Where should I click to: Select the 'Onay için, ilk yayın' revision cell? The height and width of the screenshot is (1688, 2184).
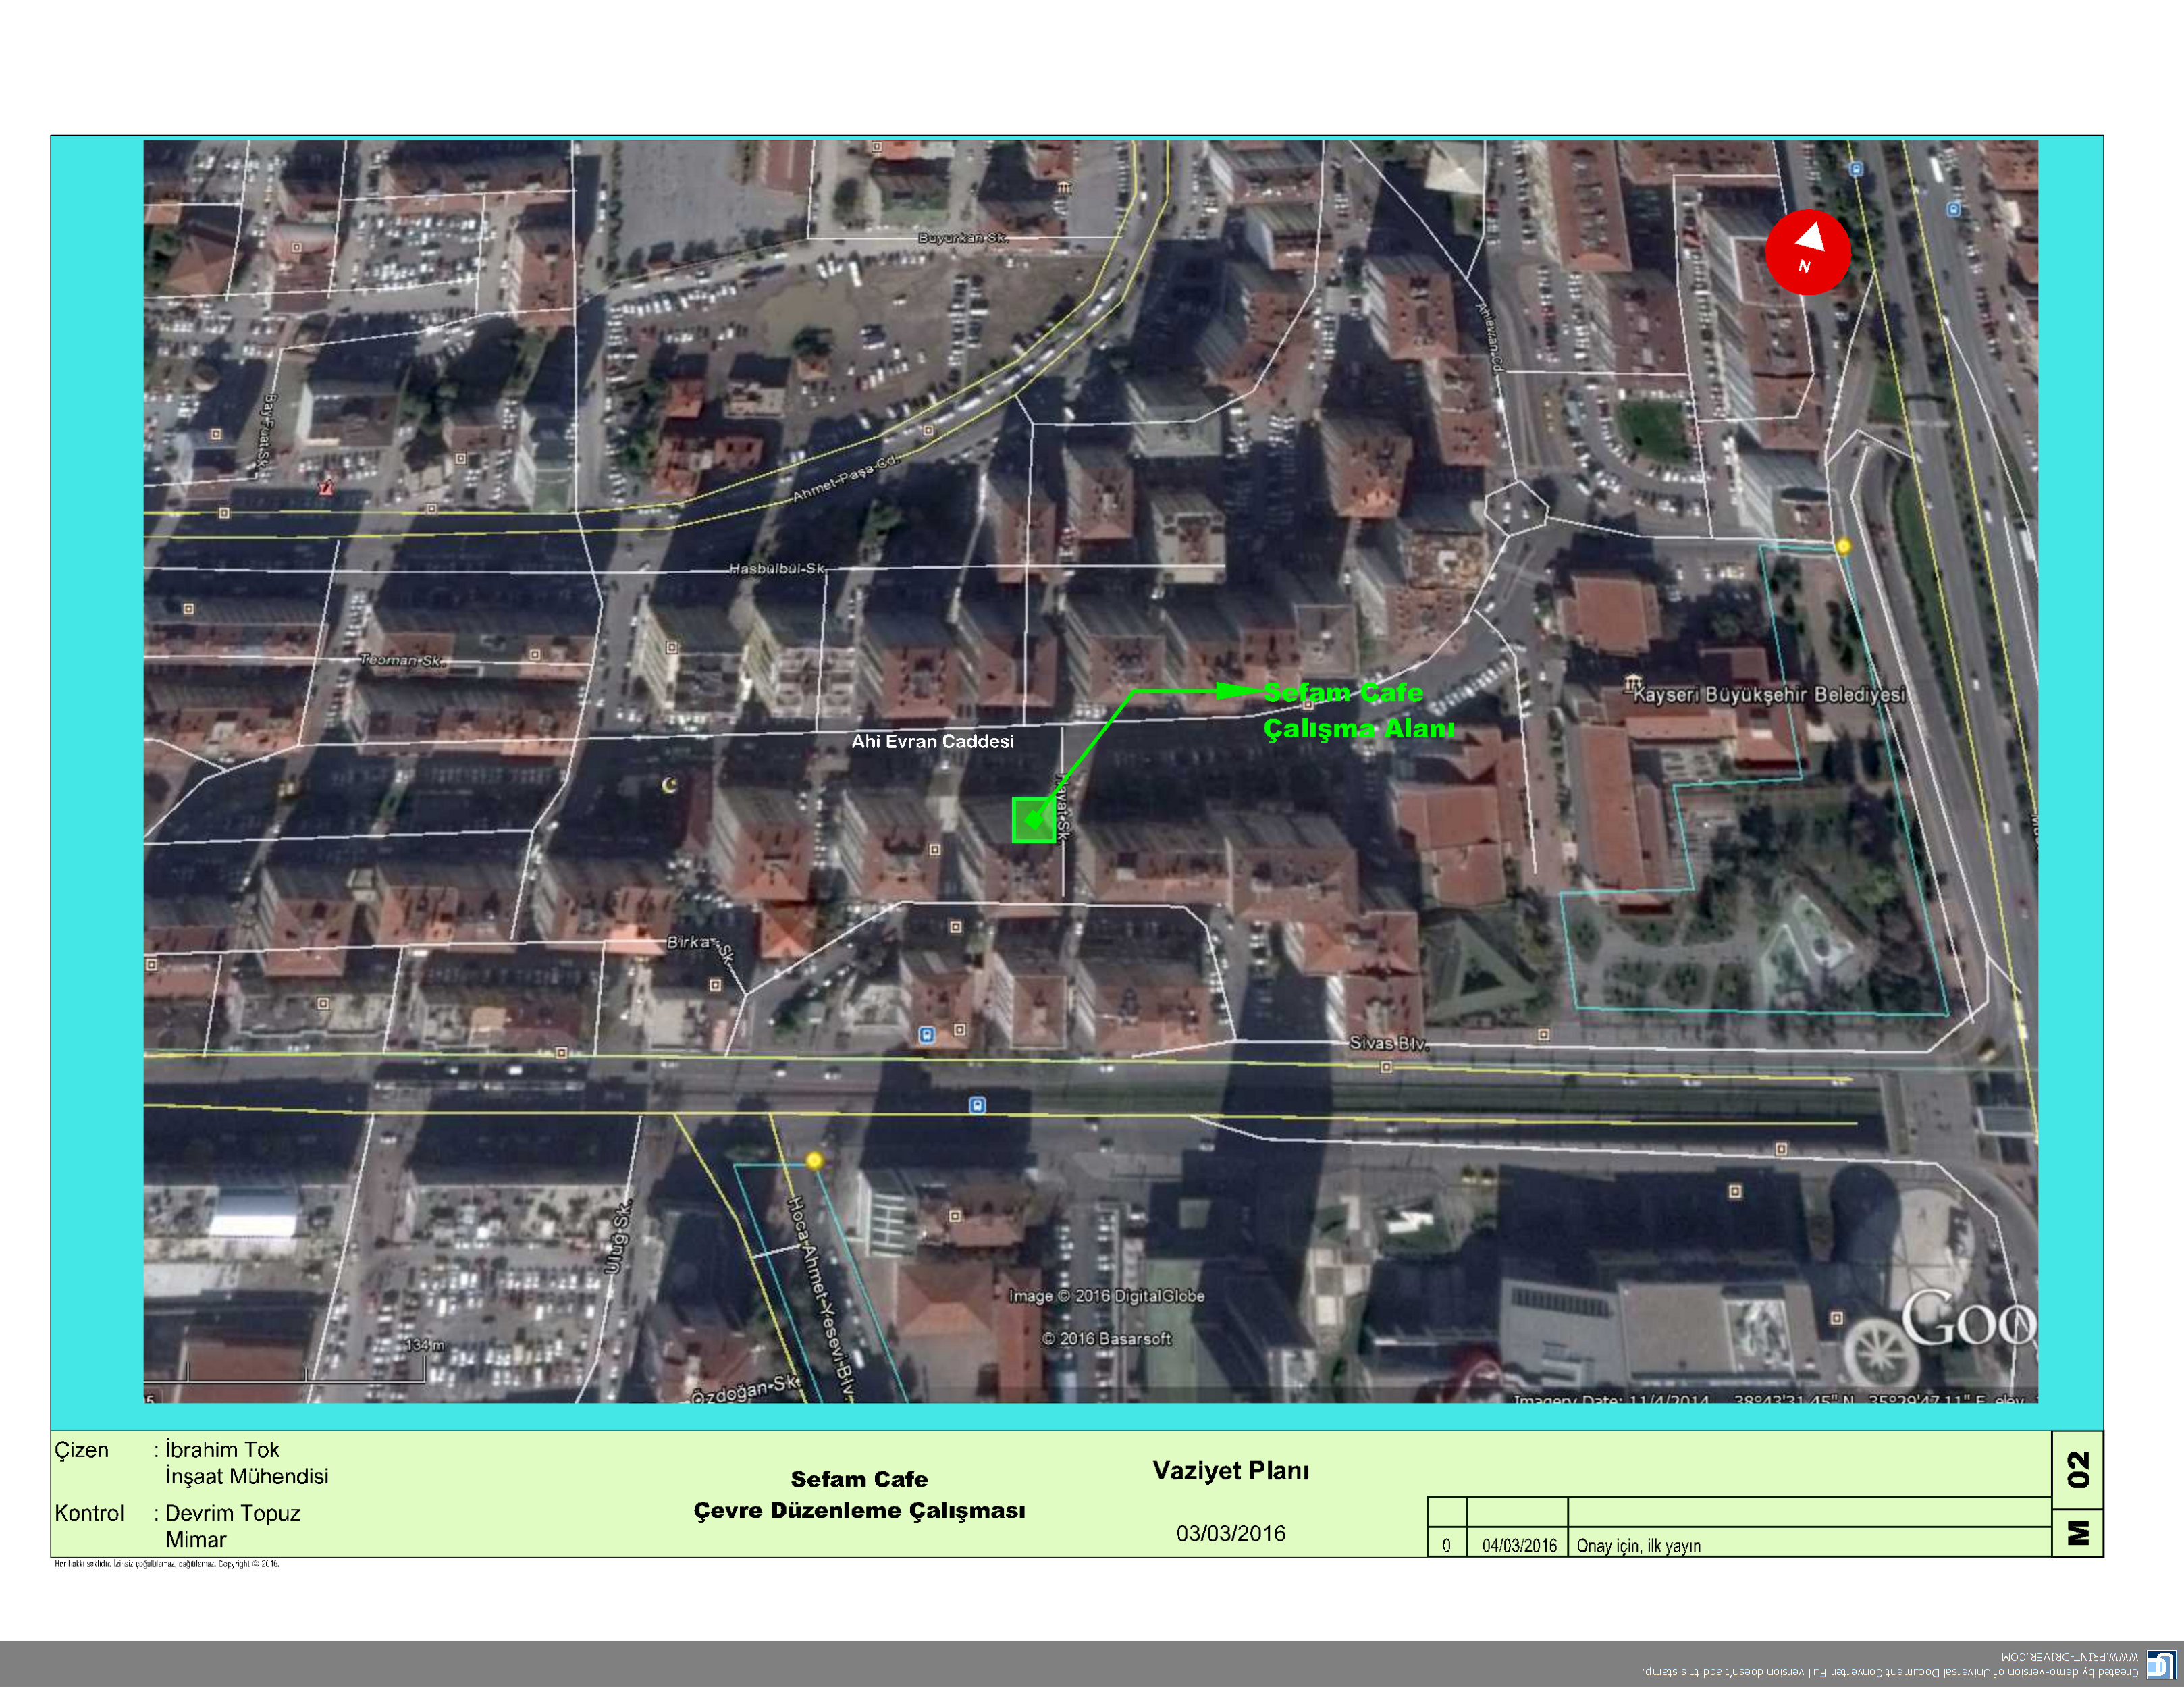tap(1638, 1545)
